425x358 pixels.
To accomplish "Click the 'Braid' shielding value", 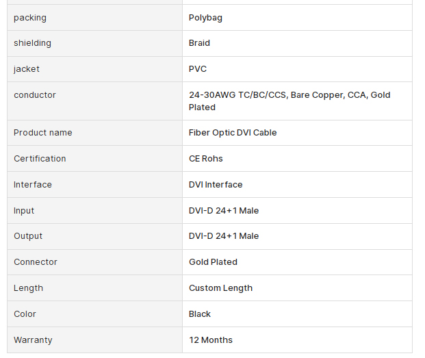I will click(x=199, y=43).
